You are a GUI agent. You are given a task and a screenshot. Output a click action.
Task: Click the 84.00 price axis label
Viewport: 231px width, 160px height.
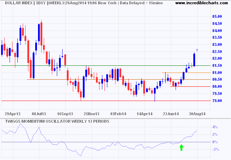tap(217, 31)
